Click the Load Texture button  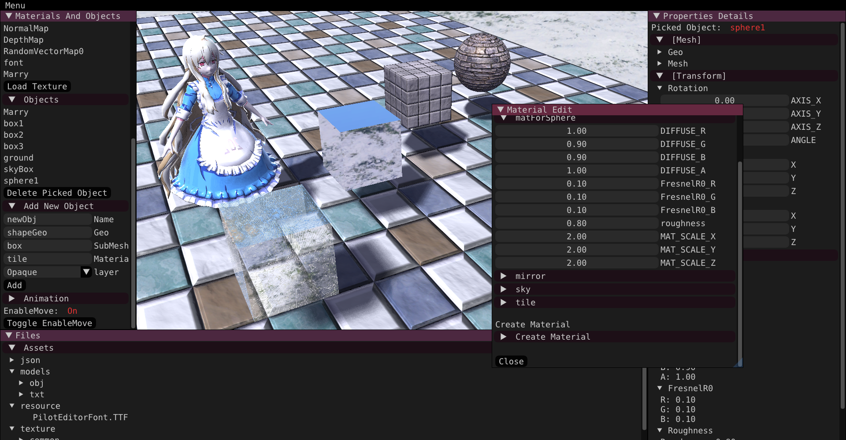(x=37, y=86)
